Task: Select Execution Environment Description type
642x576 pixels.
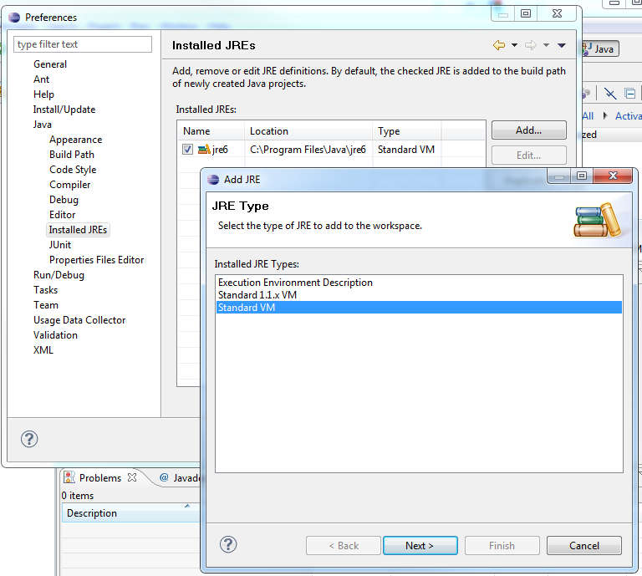Action: pyautogui.click(x=295, y=283)
